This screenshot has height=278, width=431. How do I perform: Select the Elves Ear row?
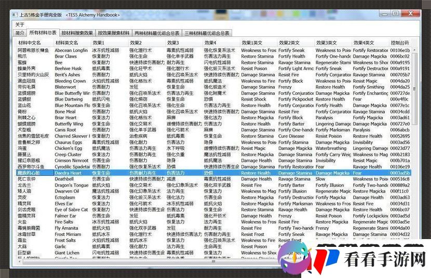tap(214, 204)
